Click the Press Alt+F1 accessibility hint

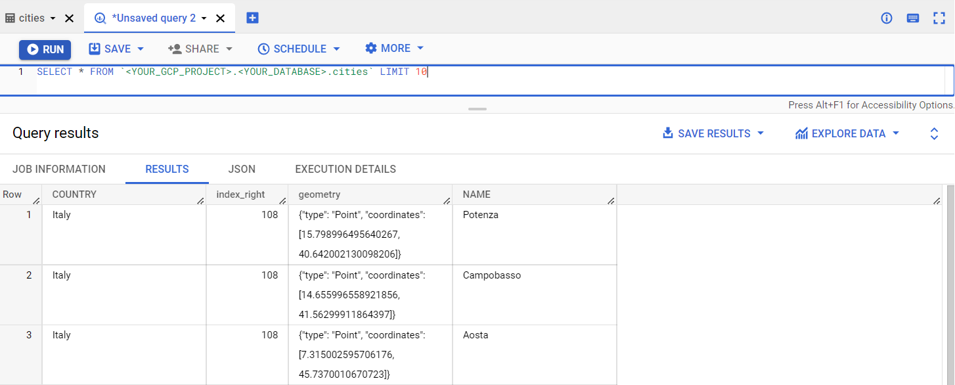(x=871, y=105)
